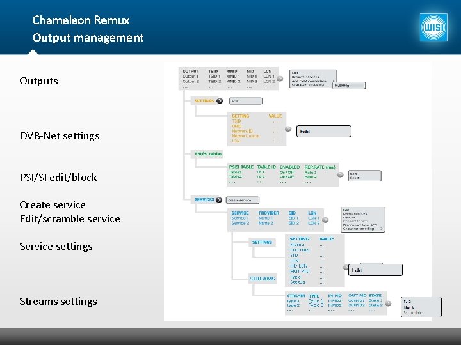Click the Edit/scramble service label
Viewport: 461px width, 345px height.
(70, 219)
